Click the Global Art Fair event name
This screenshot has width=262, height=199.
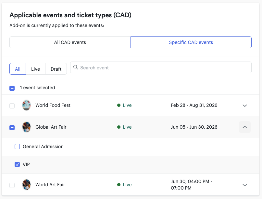[51, 127]
